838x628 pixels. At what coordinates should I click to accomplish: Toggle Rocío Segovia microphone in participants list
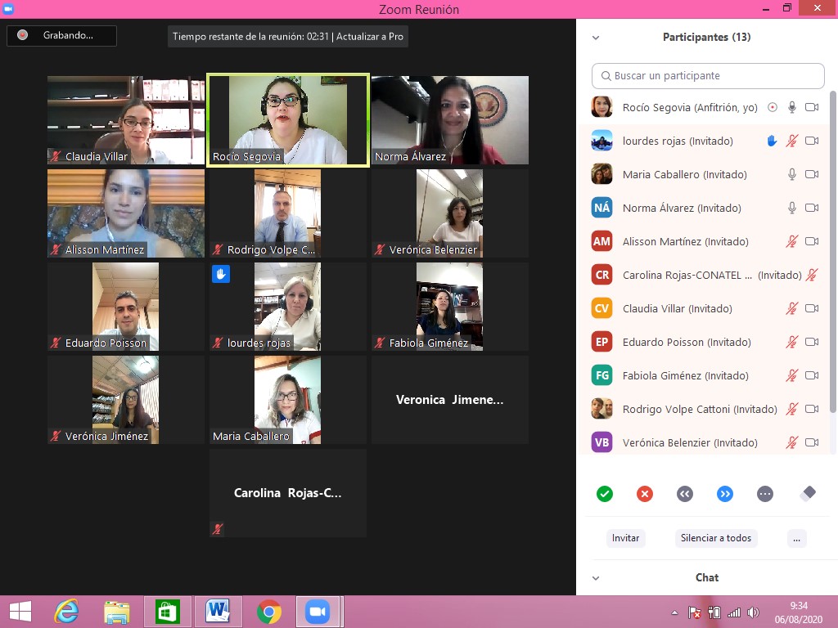coord(792,107)
